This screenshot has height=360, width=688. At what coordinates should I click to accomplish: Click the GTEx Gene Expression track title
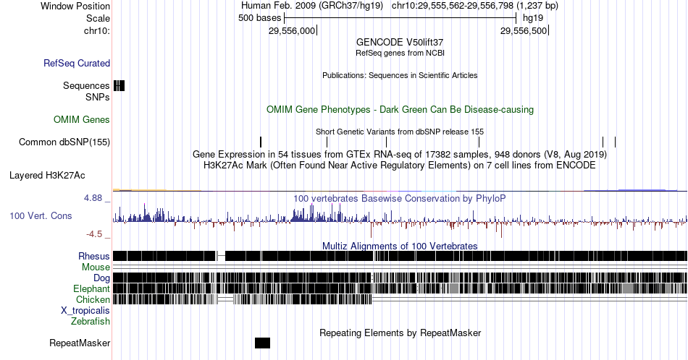click(400, 154)
